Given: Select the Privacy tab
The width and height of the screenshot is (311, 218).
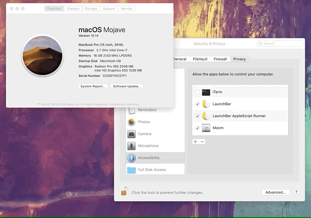Looking at the screenshot, I should coord(240,59).
